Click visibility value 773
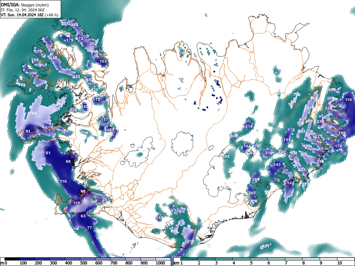Viewport: 355px width, 266px height. pyautogui.click(x=22, y=85)
